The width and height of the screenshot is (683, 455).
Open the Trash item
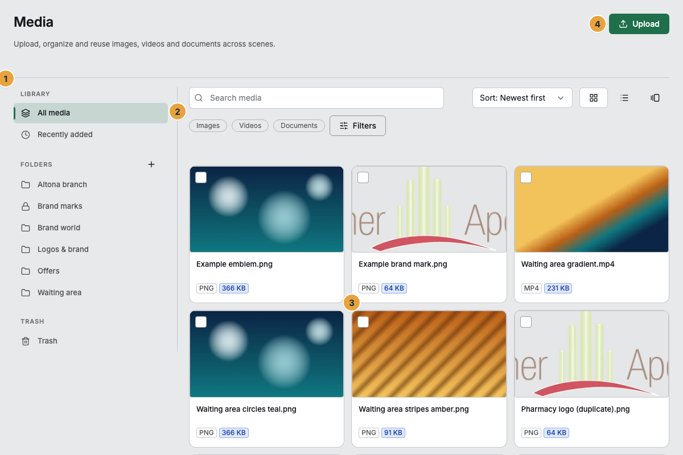click(90, 341)
